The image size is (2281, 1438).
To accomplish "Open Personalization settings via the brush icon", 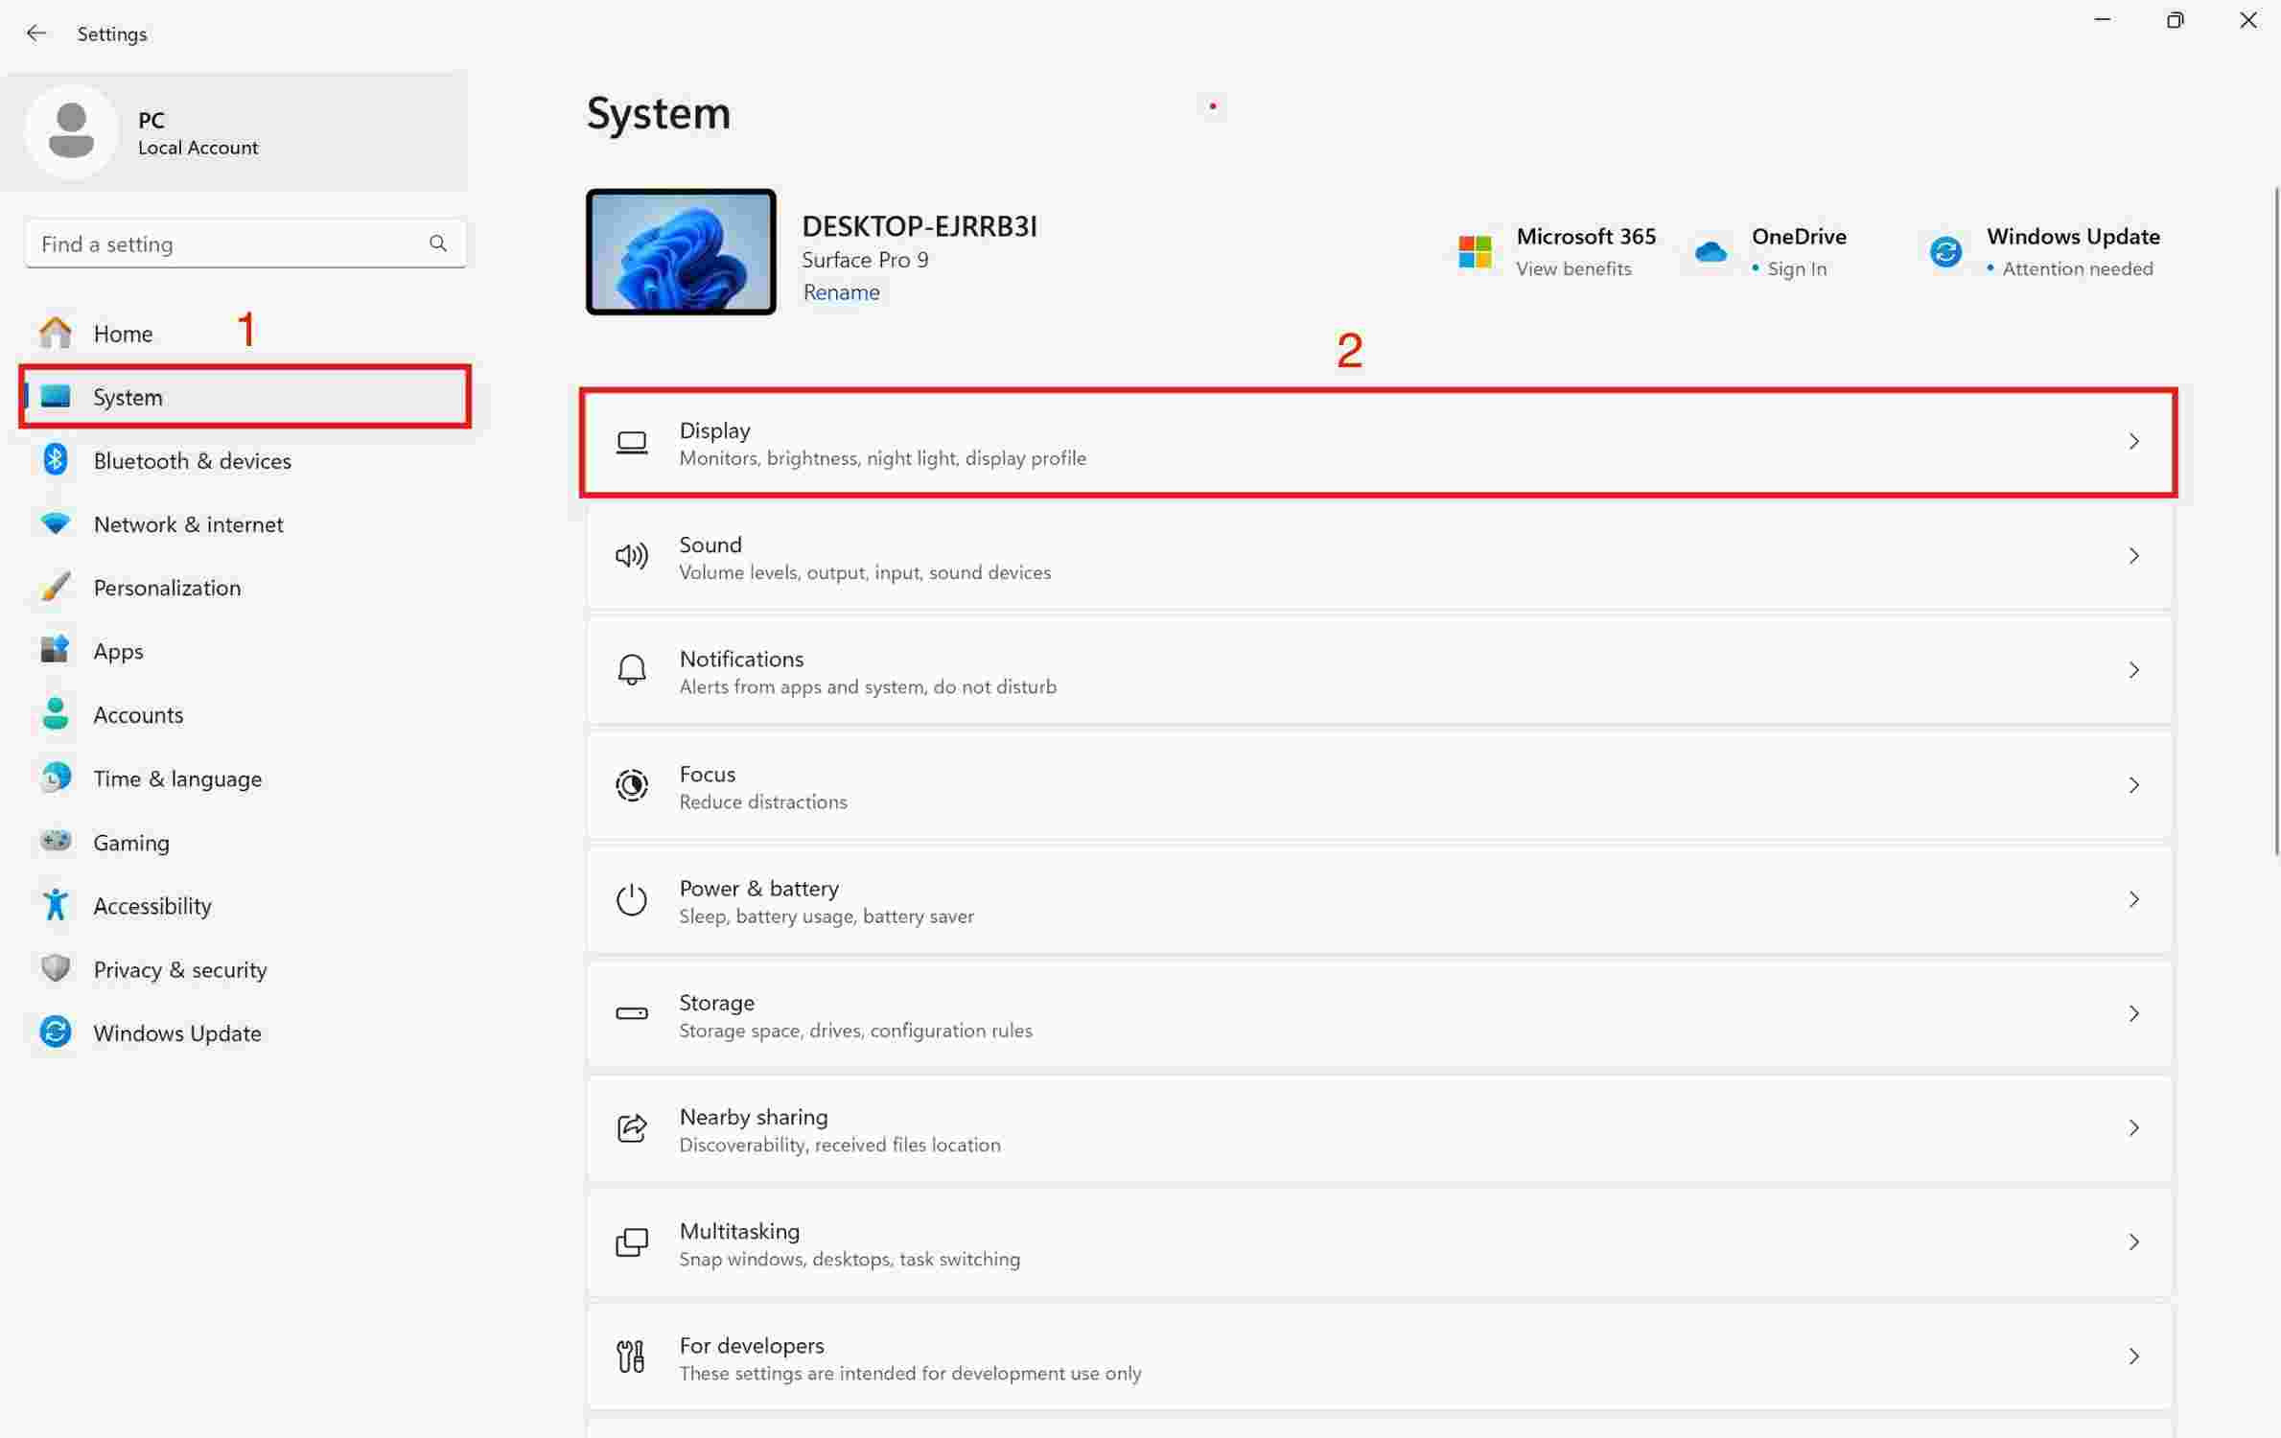I will [x=55, y=587].
